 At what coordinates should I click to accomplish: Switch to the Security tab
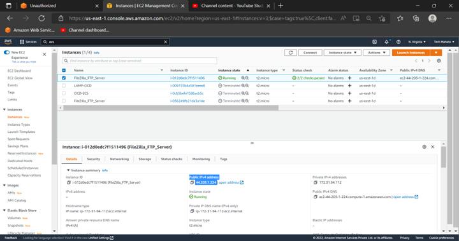pos(93,159)
